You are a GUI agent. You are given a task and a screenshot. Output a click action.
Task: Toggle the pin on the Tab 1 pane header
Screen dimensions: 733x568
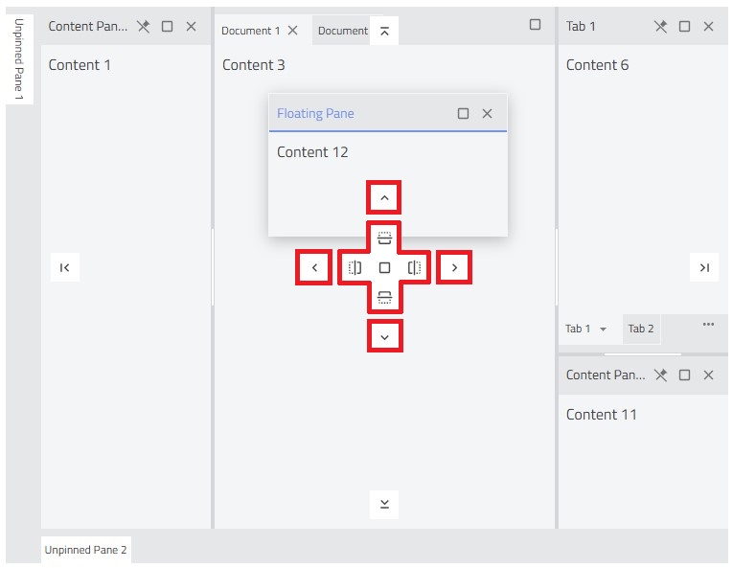(660, 27)
